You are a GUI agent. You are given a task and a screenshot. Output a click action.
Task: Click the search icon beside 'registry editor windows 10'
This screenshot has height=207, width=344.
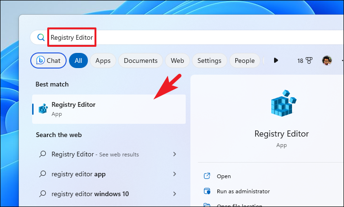43,194
